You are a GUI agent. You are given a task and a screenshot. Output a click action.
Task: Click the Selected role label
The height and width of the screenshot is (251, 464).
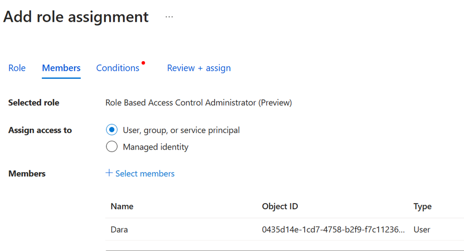[34, 103]
